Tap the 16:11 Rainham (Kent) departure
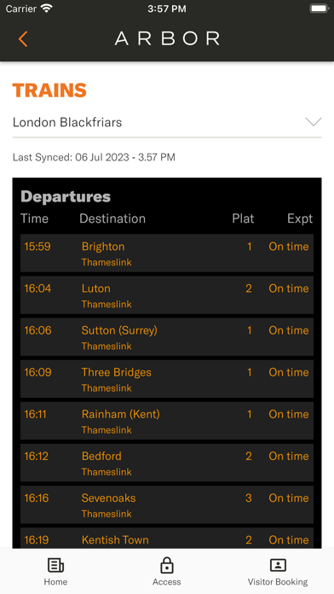This screenshot has width=334, height=594. click(167, 421)
